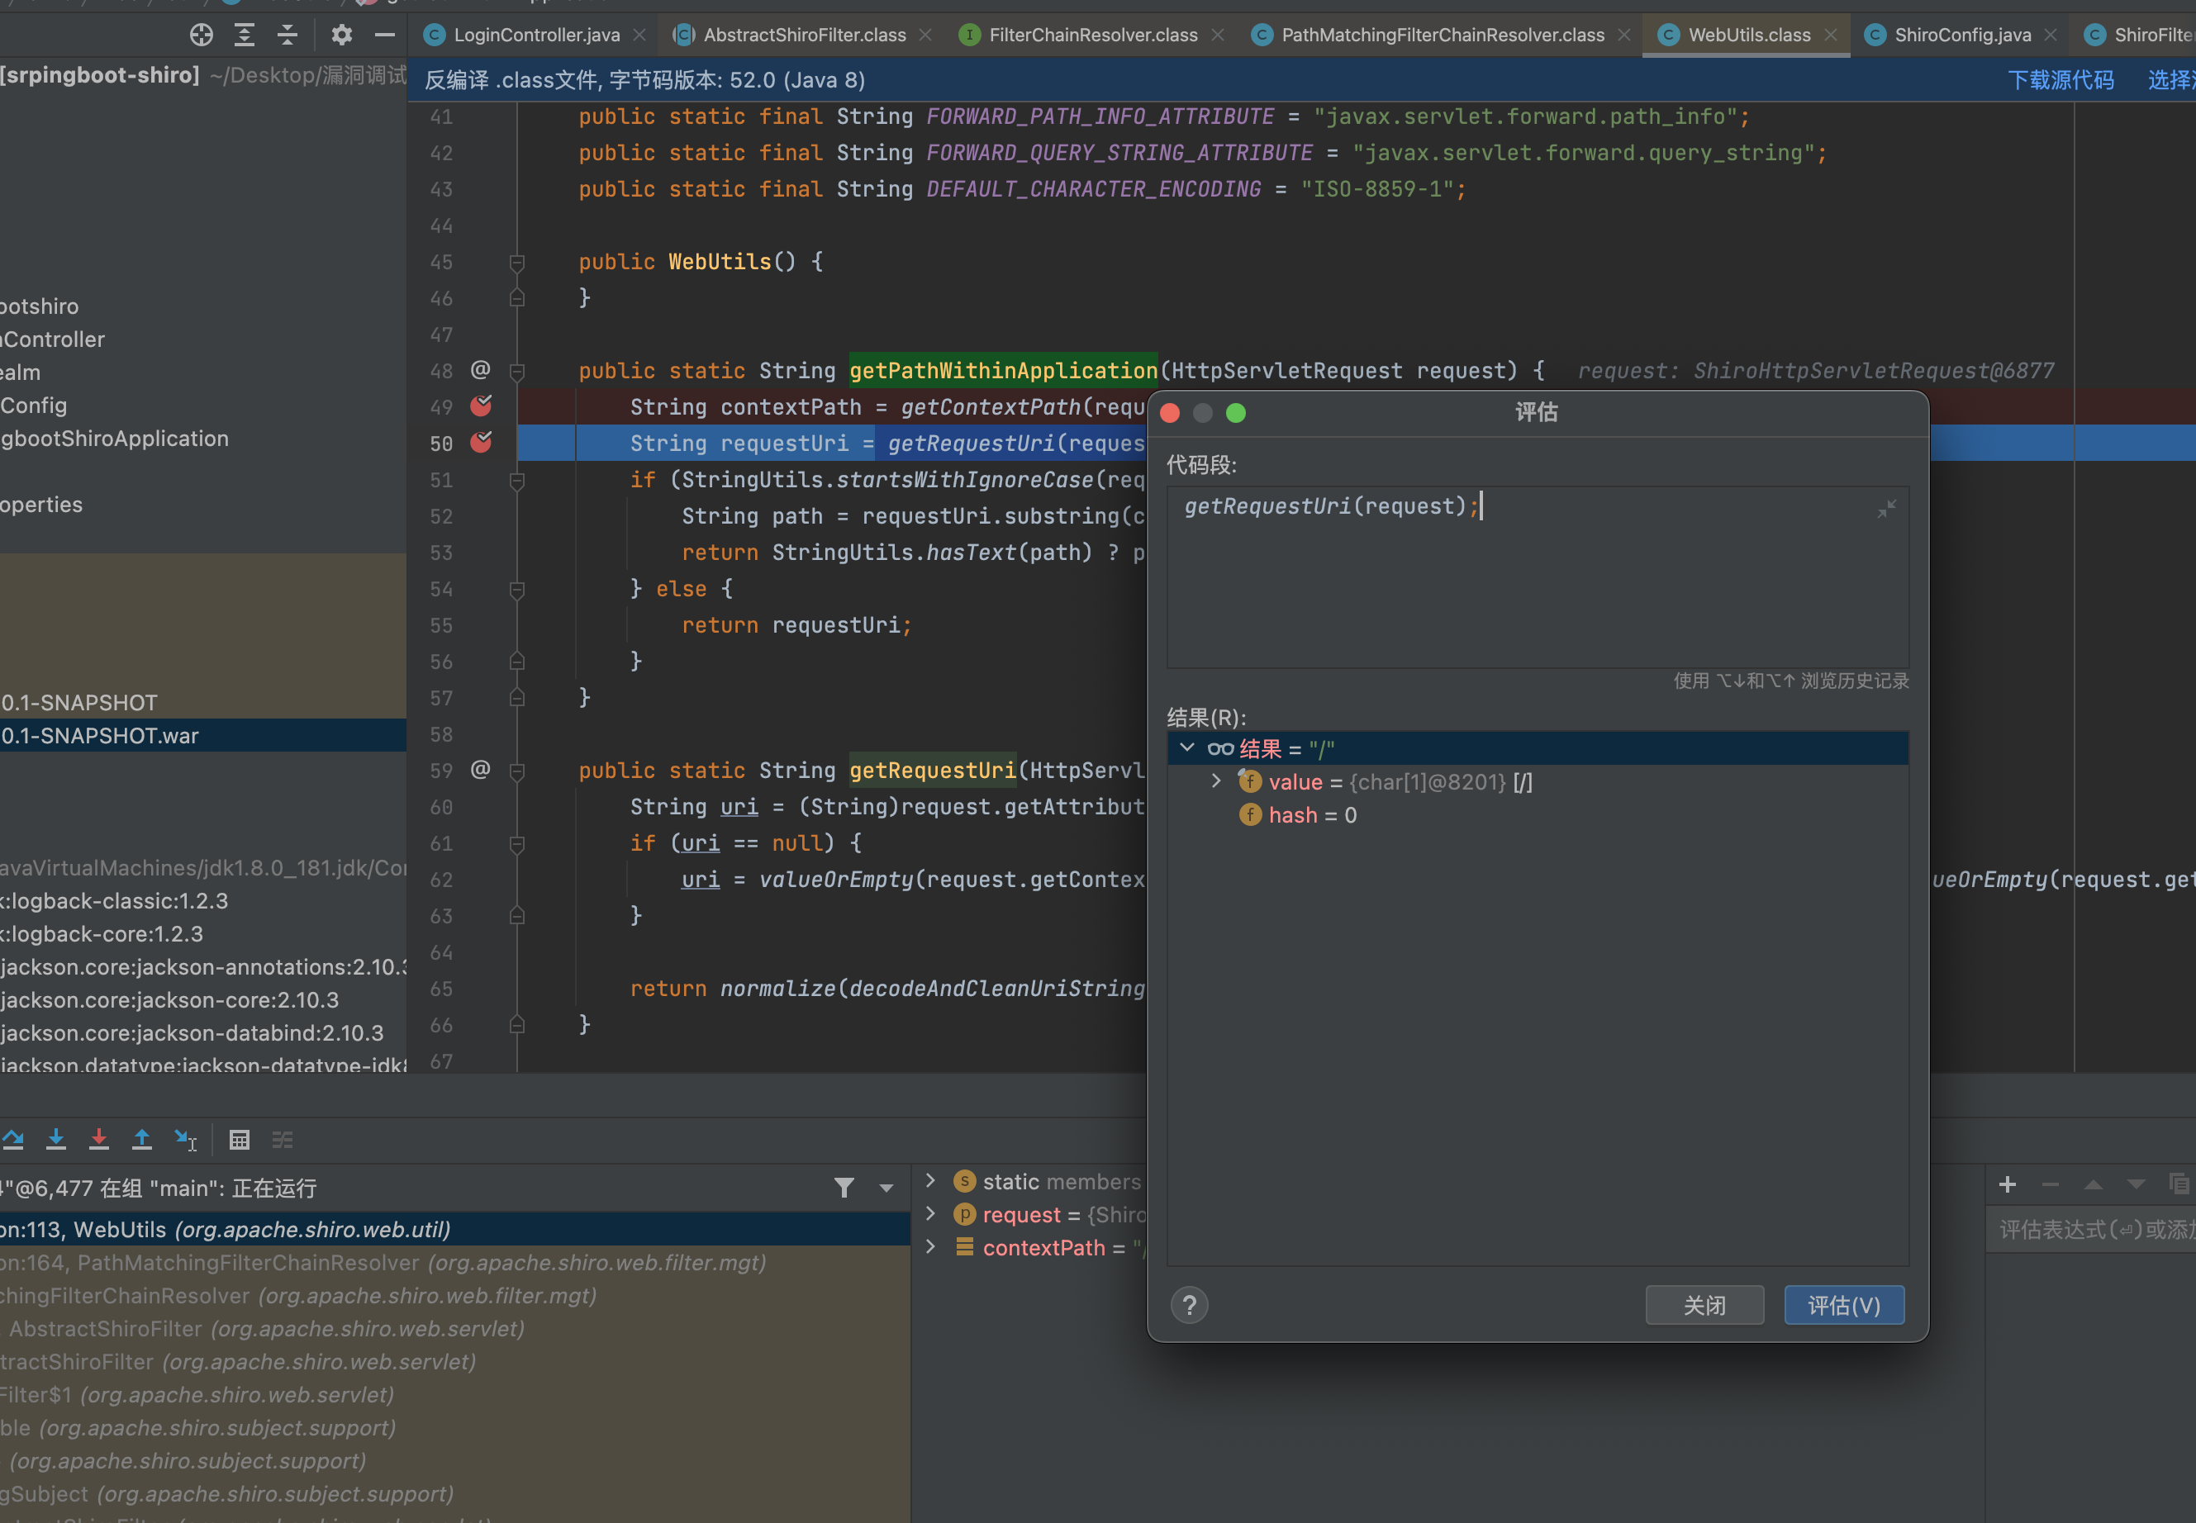Hide the project panel with minus icon
This screenshot has width=2196, height=1523.
pyautogui.click(x=385, y=36)
